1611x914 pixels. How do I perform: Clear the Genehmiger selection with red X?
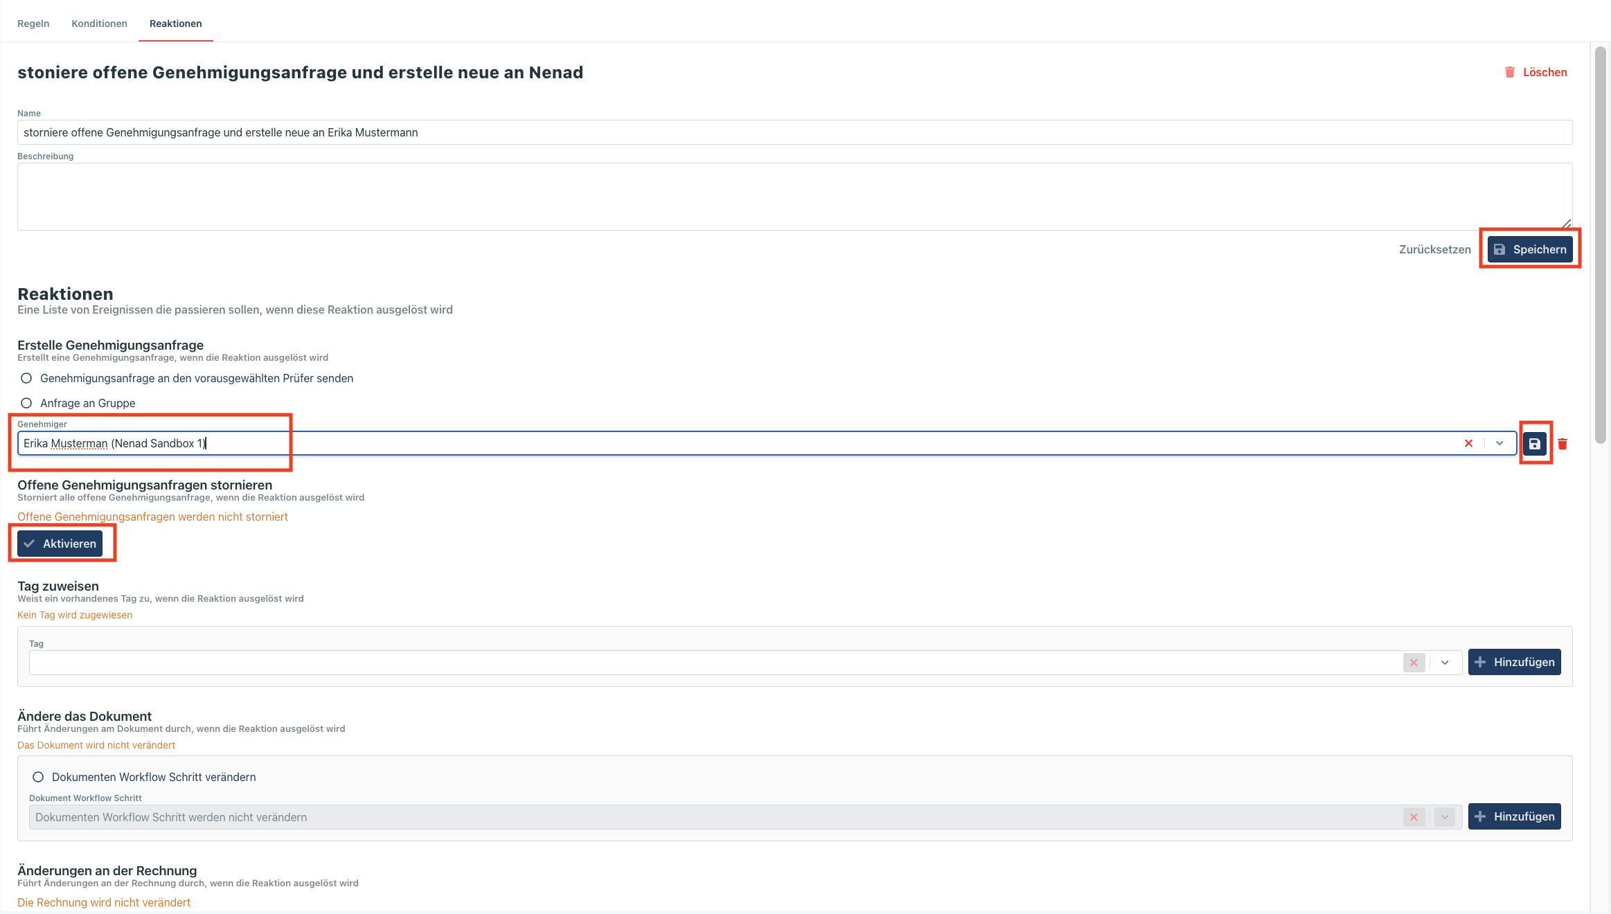pos(1468,443)
